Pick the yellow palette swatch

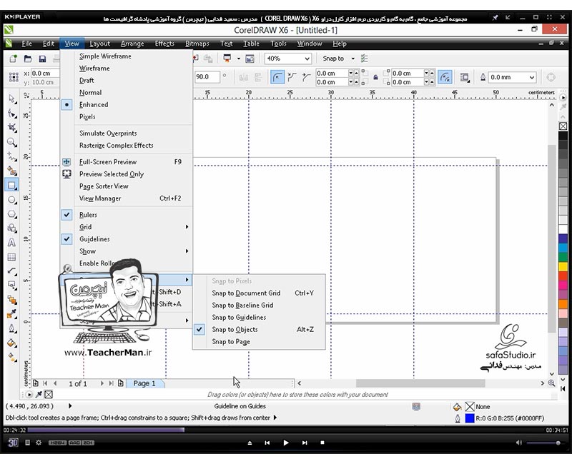[563, 266]
